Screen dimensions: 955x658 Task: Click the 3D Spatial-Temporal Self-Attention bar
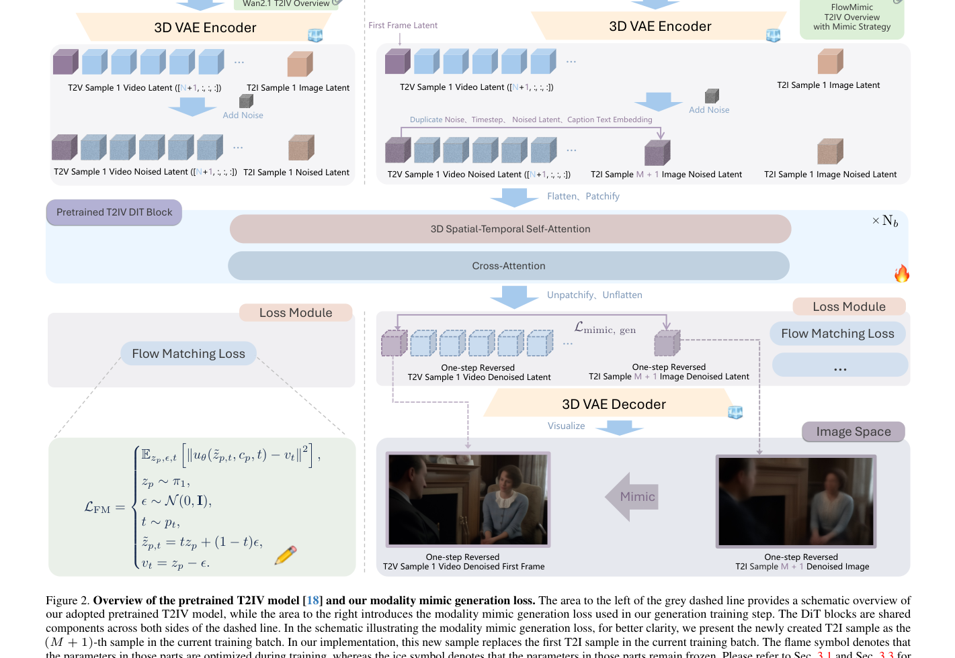[x=510, y=229]
